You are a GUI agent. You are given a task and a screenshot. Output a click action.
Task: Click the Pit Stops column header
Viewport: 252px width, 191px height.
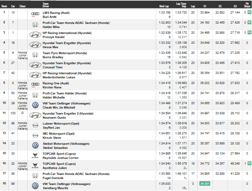coord(247,5)
